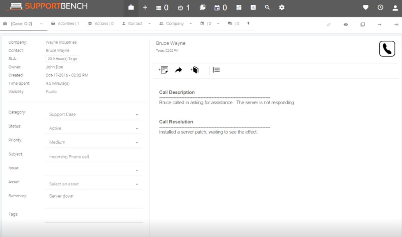This screenshot has height=237, width=402.
Task: Open the recent history clock icon
Action: tap(380, 7)
